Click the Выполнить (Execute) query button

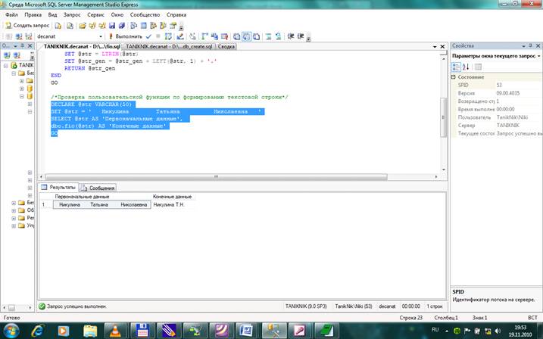tap(126, 36)
